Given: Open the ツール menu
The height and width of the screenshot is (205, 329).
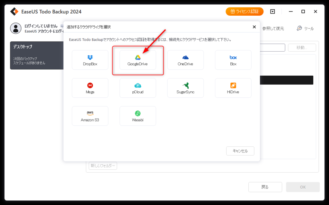Looking at the screenshot, I should tap(305, 29).
